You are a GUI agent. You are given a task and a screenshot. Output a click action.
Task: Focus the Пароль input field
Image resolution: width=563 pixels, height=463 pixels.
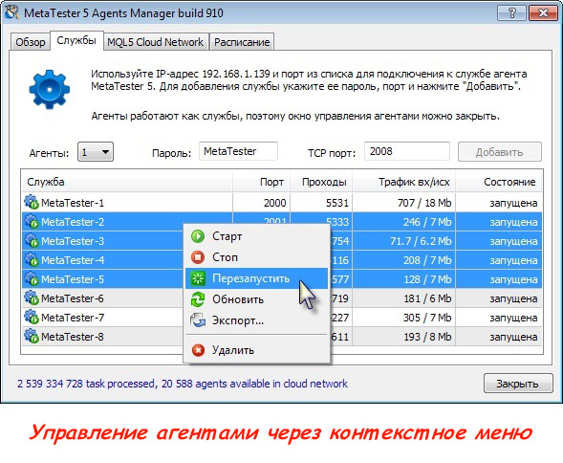click(x=238, y=151)
